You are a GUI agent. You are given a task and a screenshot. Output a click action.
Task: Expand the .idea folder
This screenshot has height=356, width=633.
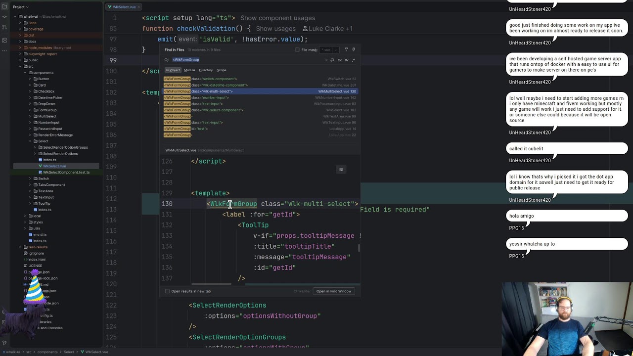pos(20,23)
